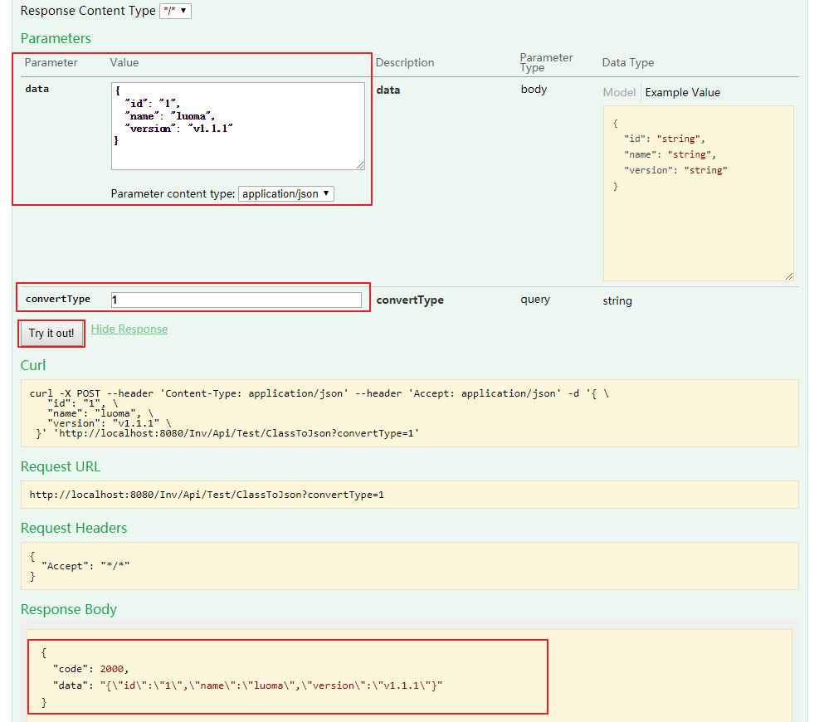This screenshot has height=722, width=819.
Task: Click the Request URL value text
Action: (x=207, y=495)
